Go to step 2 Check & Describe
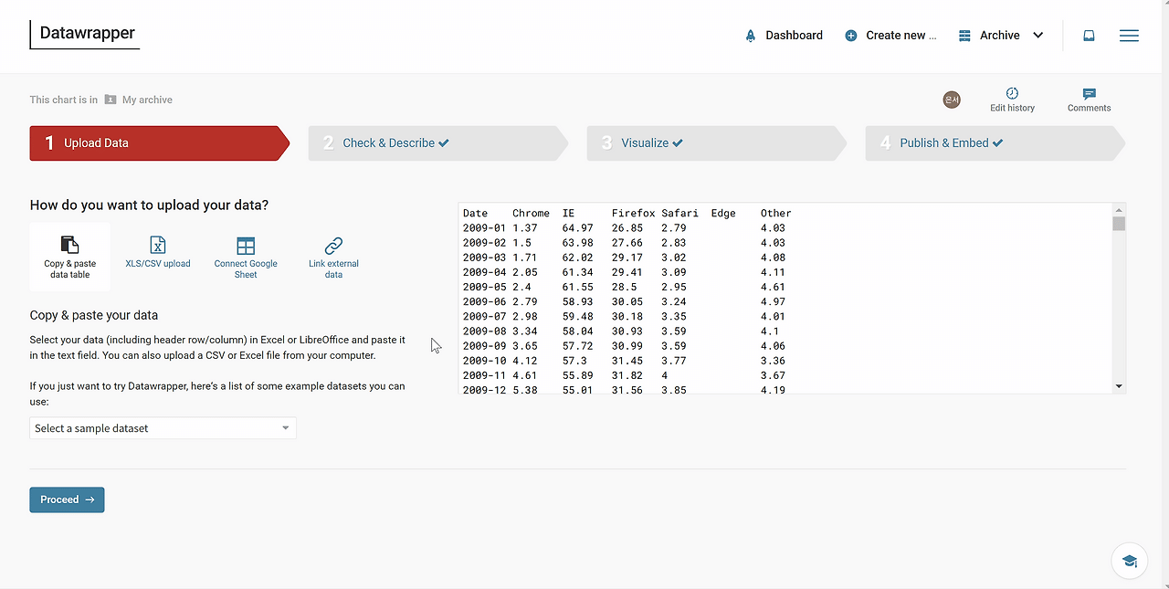Image resolution: width=1169 pixels, height=589 pixels. tap(437, 143)
